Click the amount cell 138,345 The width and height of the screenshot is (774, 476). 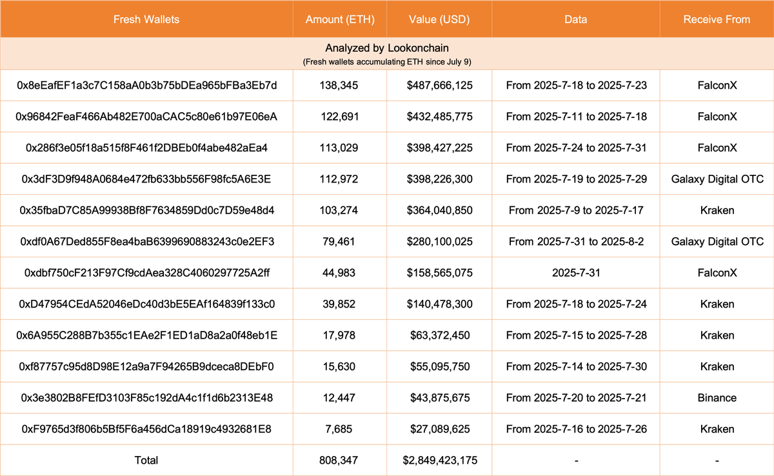click(339, 86)
